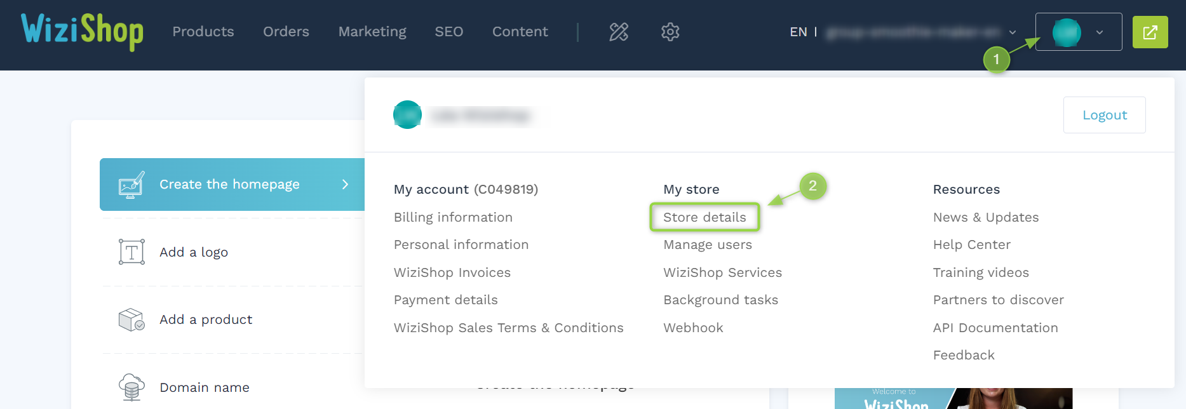Click the Resources heading
Viewport: 1186px width, 409px height.
click(x=966, y=189)
